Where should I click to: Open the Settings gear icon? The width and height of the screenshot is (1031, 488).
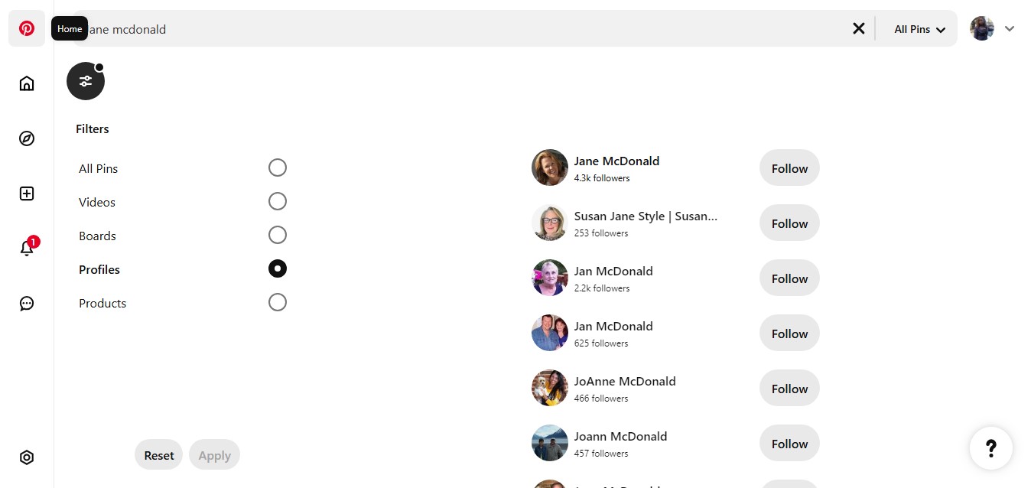click(27, 457)
